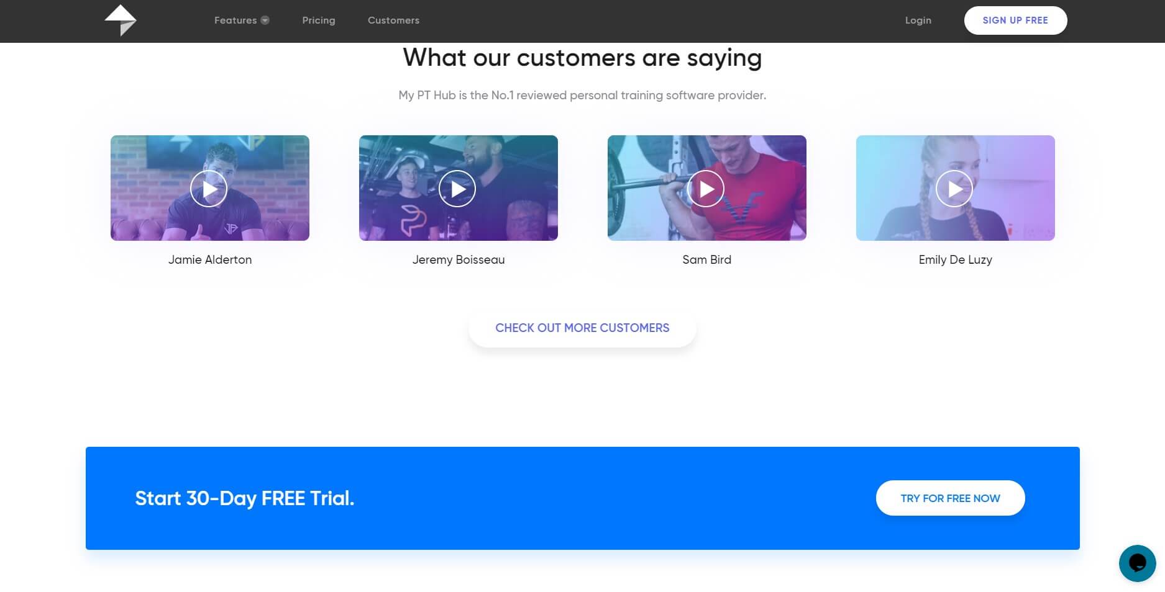Click the TRY FOR FREE NOW button

950,498
